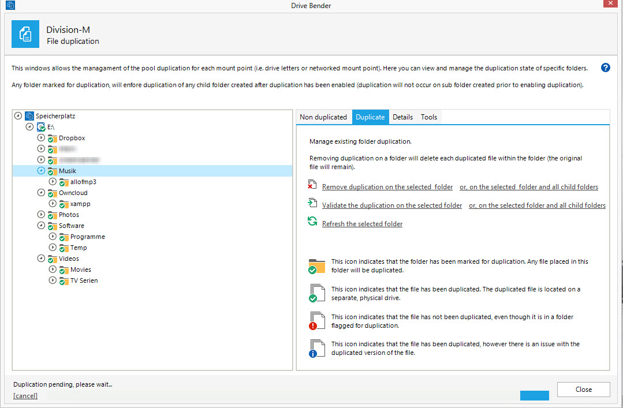Click the Division-M file duplication logo icon
This screenshot has width=623, height=408.
tap(25, 34)
